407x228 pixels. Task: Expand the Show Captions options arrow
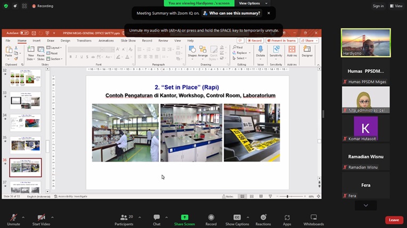coord(248,217)
